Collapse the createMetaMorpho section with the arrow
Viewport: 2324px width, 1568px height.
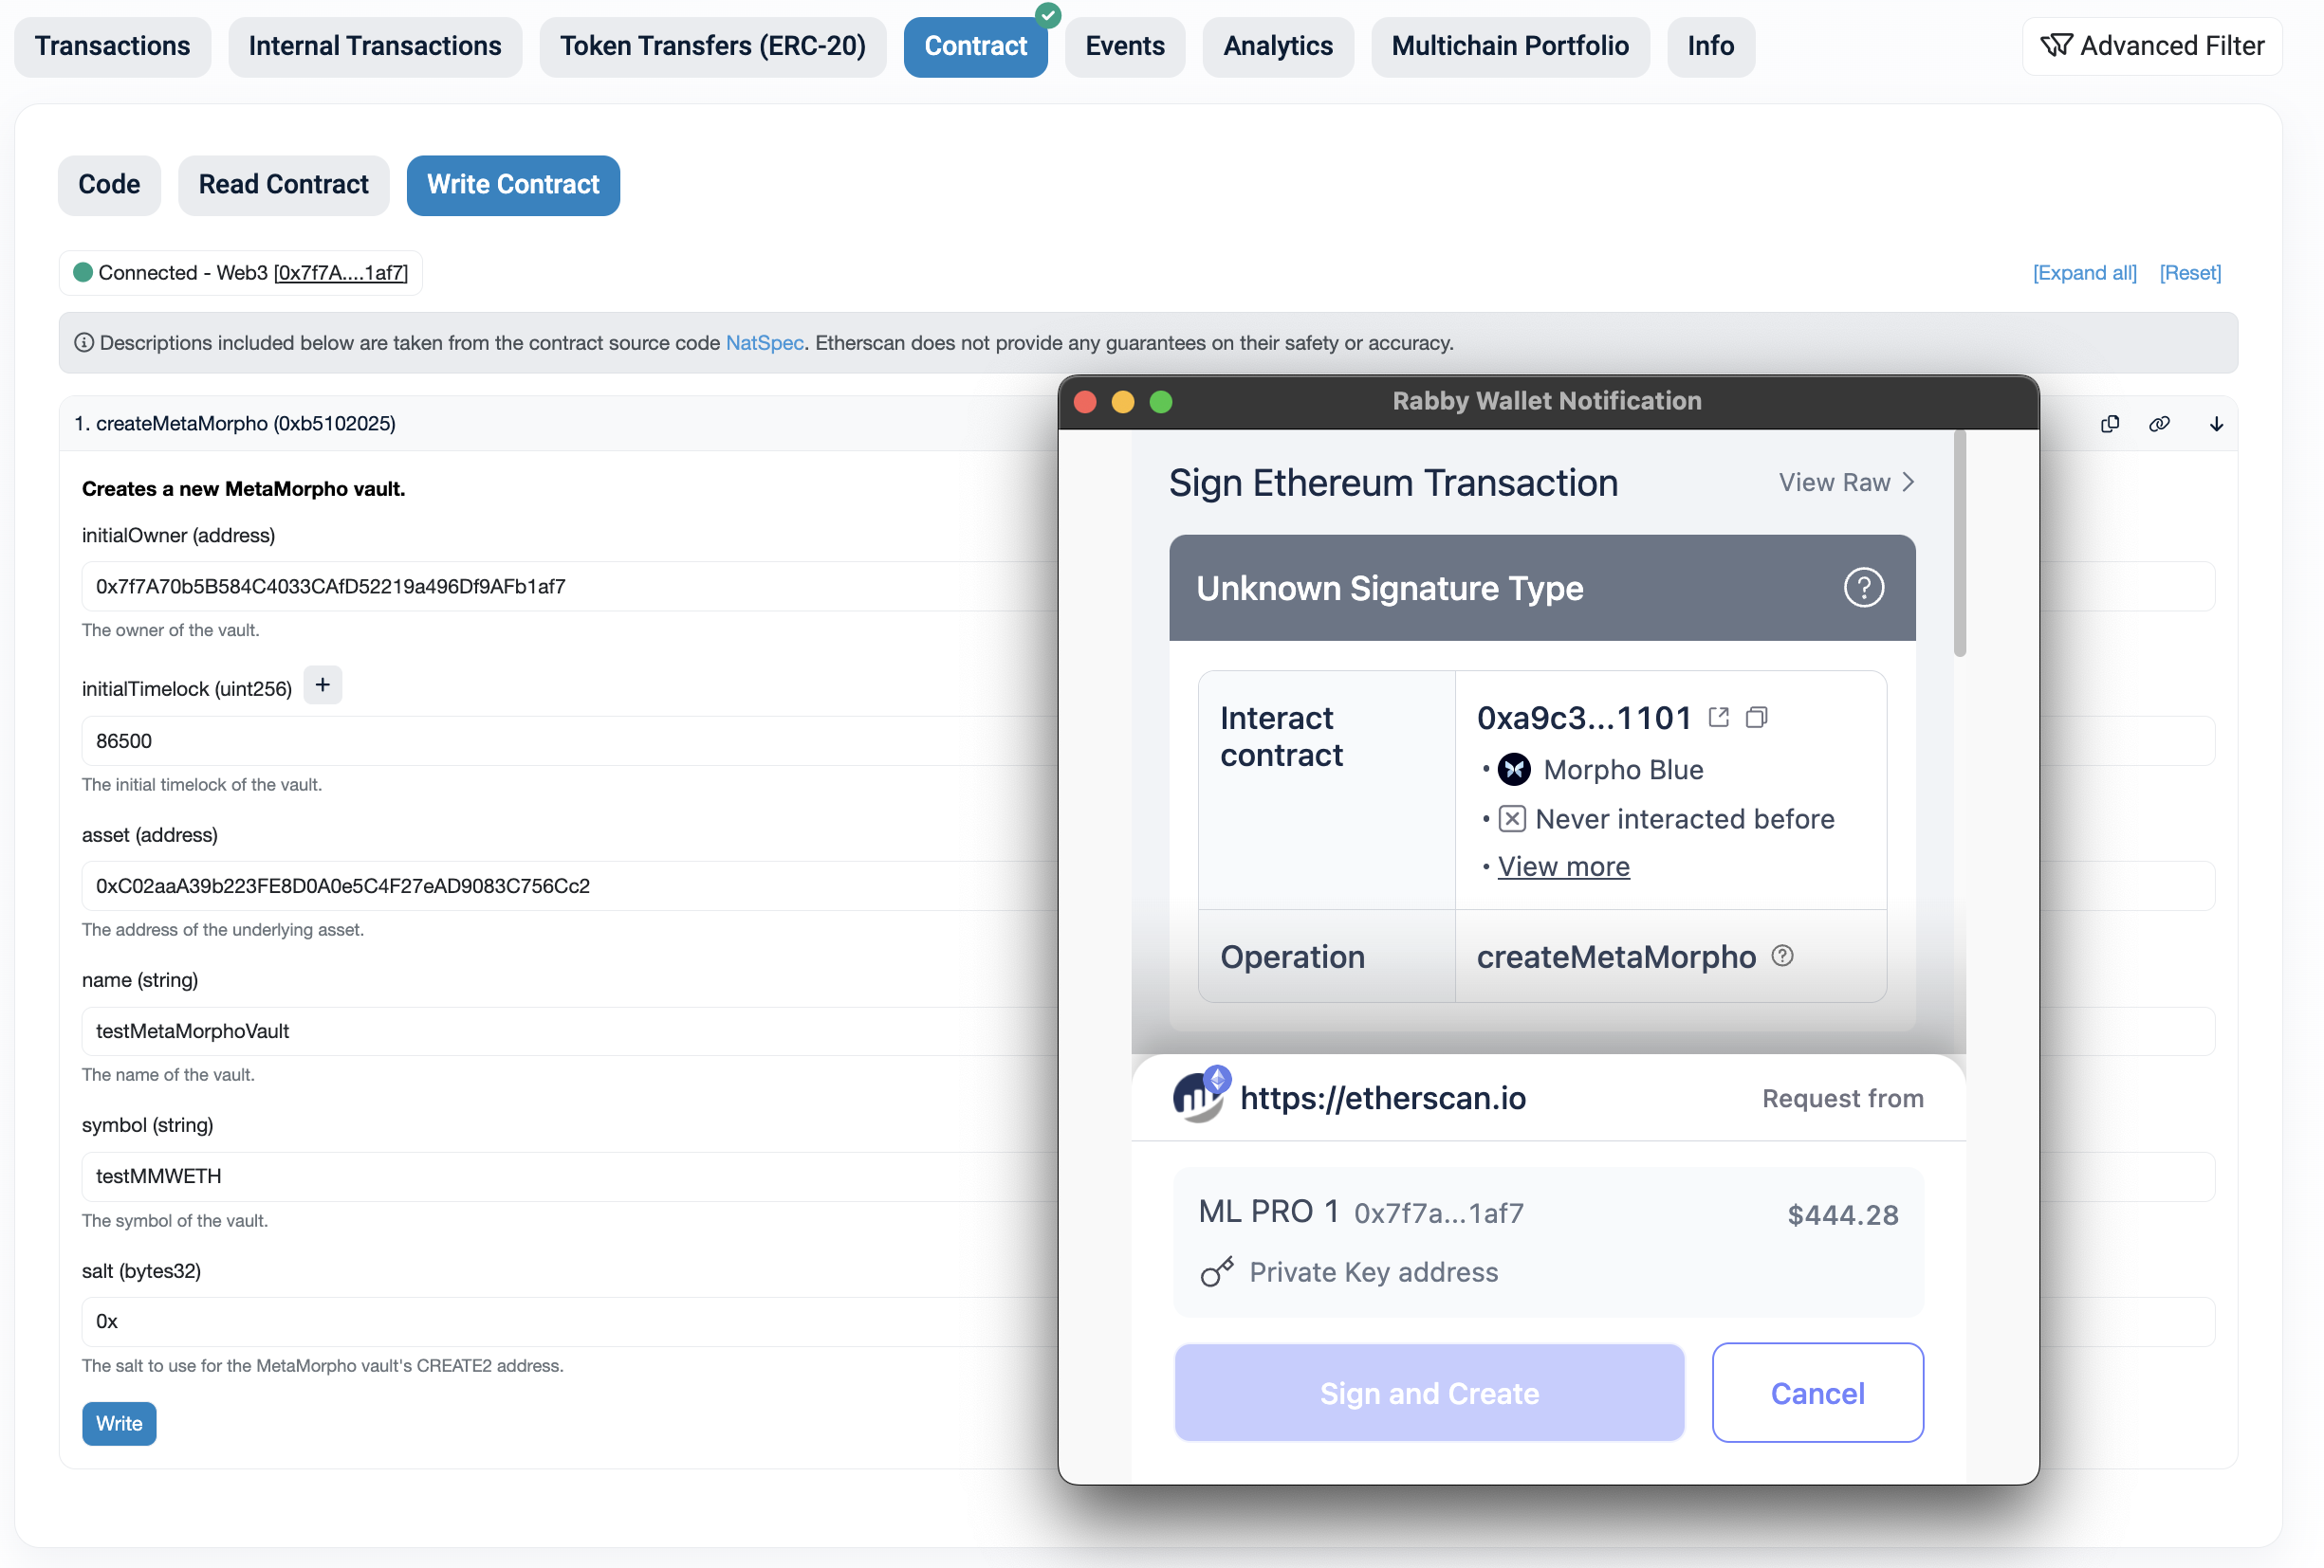pos(2216,424)
